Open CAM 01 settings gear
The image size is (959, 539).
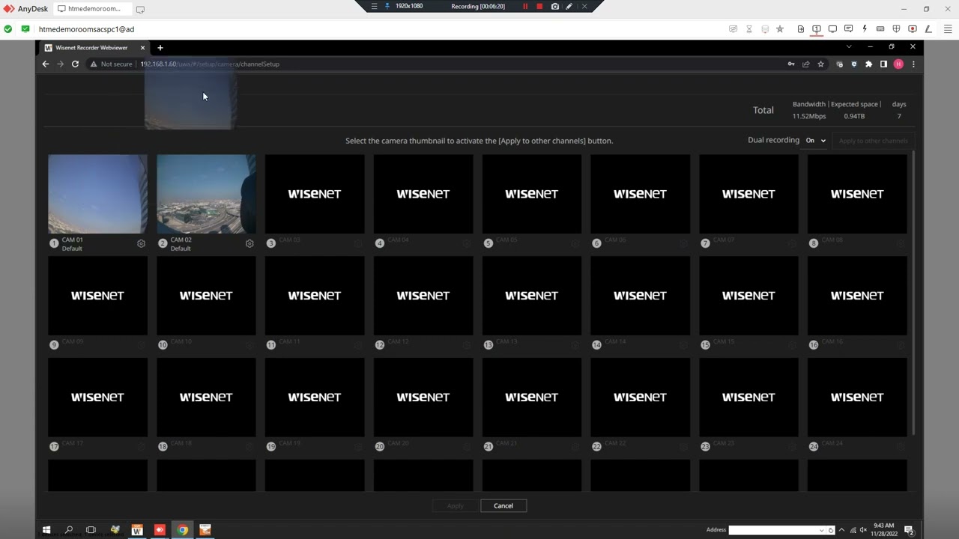pyautogui.click(x=141, y=243)
